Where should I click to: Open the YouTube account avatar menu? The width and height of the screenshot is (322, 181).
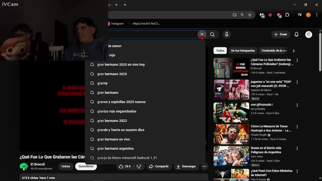(309, 34)
